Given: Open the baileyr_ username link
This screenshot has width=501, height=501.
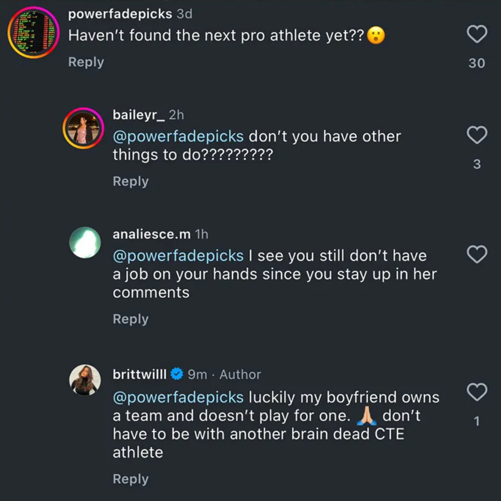Looking at the screenshot, I should [138, 115].
